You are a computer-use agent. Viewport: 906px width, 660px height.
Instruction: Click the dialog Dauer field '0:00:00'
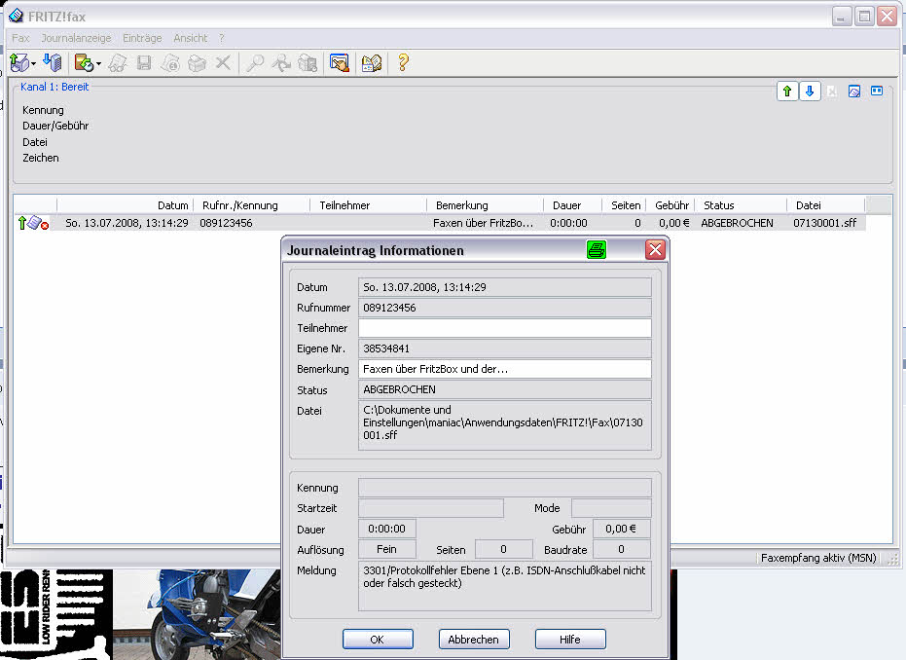[386, 529]
